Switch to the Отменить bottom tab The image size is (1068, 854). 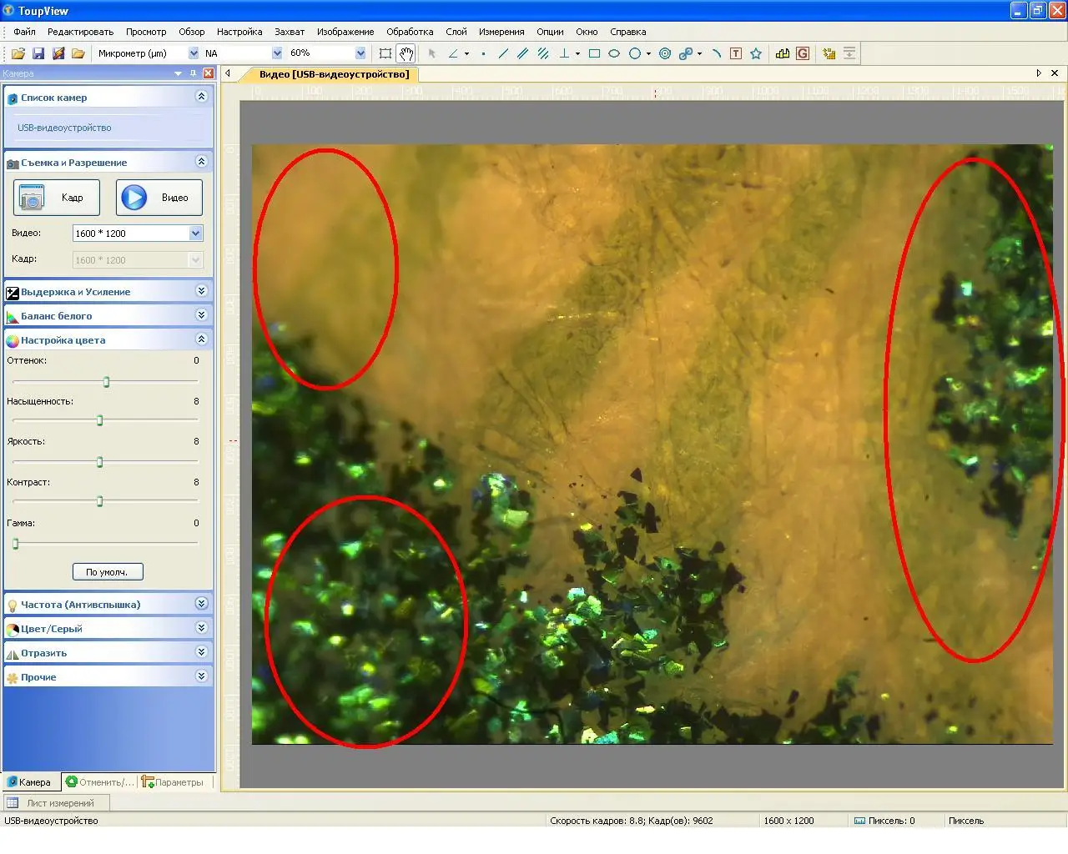pyautogui.click(x=100, y=781)
